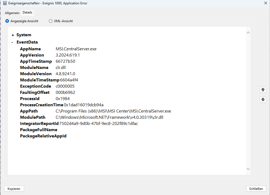
Task: Click the ModuleTimeStamp value 6604a4f4
Action: tap(69, 80)
